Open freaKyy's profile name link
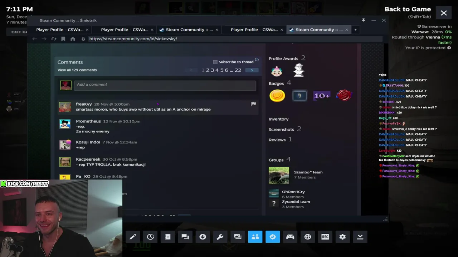 (x=84, y=104)
